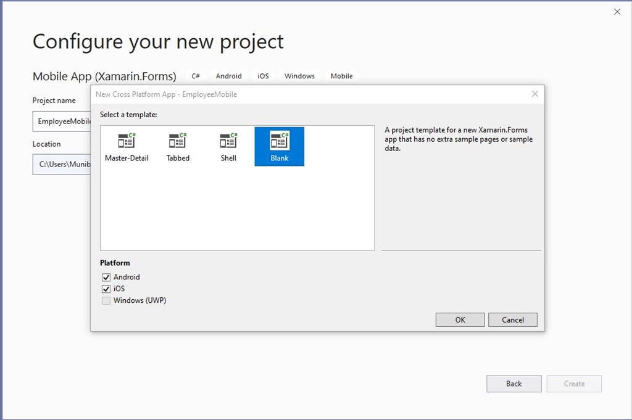
Task: Select the Blank template icon
Action: (x=280, y=147)
